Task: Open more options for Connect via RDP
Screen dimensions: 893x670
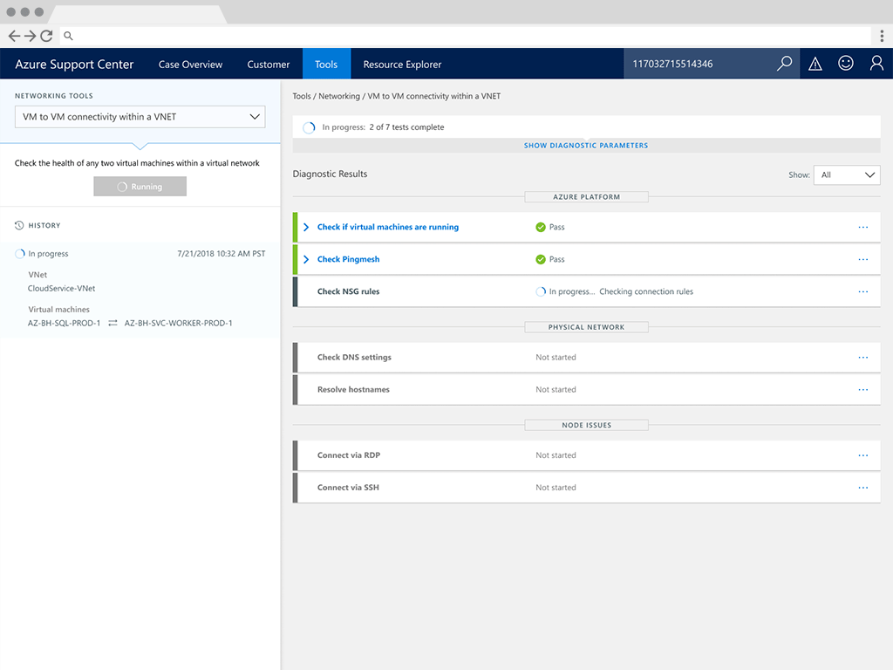Action: point(862,455)
